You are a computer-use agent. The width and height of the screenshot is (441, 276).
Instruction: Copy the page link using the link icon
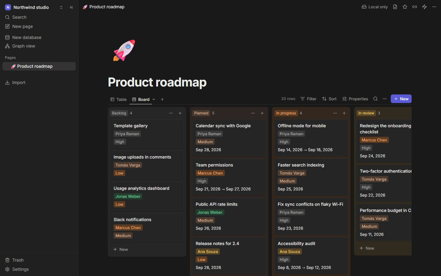pyautogui.click(x=415, y=7)
